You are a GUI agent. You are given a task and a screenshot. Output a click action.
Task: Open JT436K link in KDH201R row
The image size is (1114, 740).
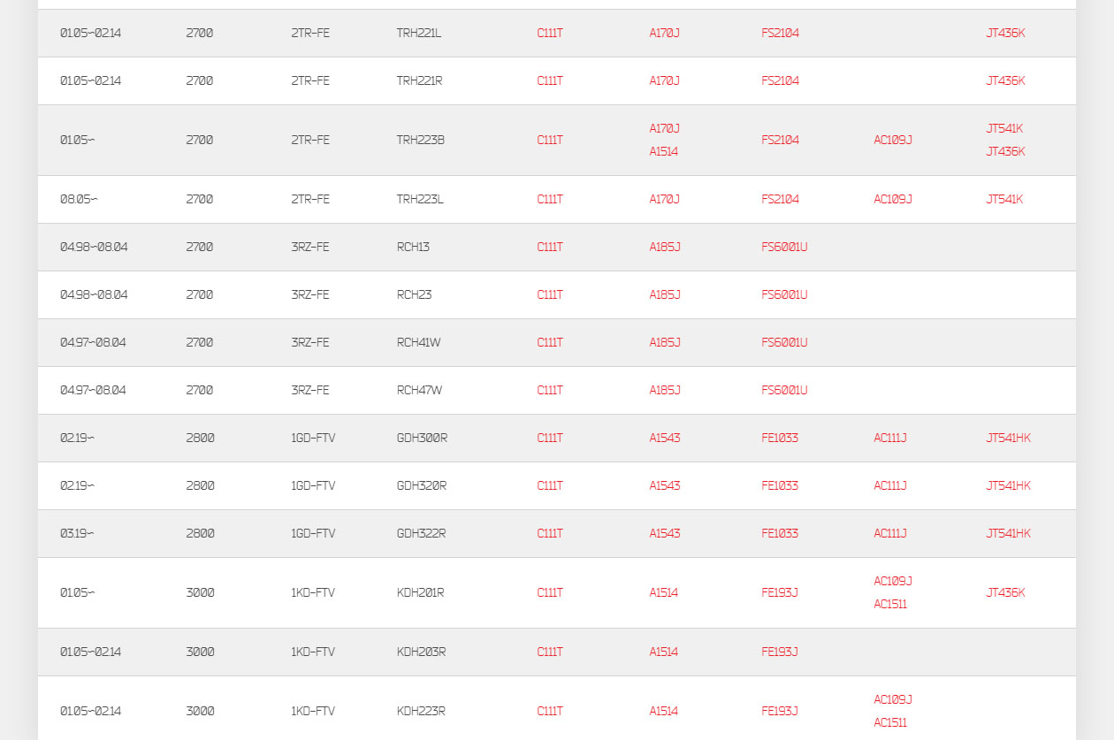click(x=1005, y=593)
